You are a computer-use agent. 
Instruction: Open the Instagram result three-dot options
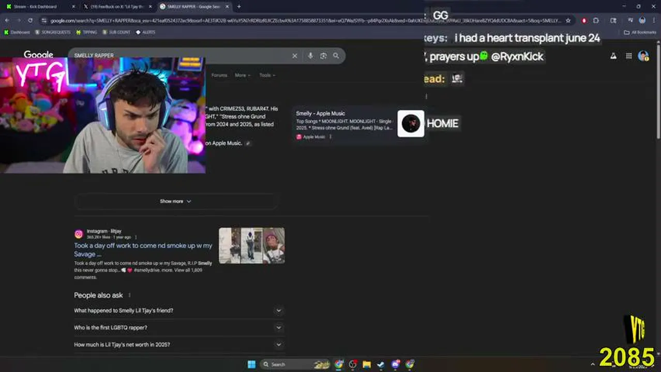point(136,237)
